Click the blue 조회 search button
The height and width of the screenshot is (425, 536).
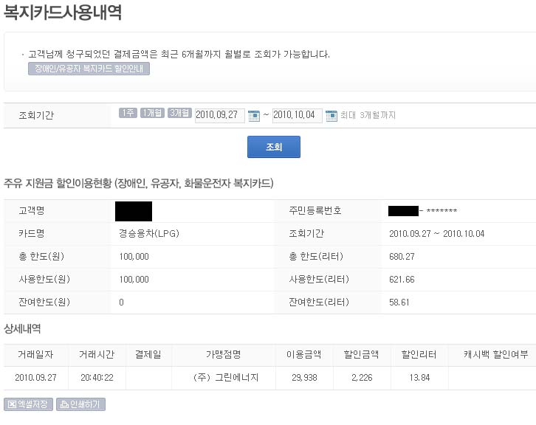coord(274,147)
